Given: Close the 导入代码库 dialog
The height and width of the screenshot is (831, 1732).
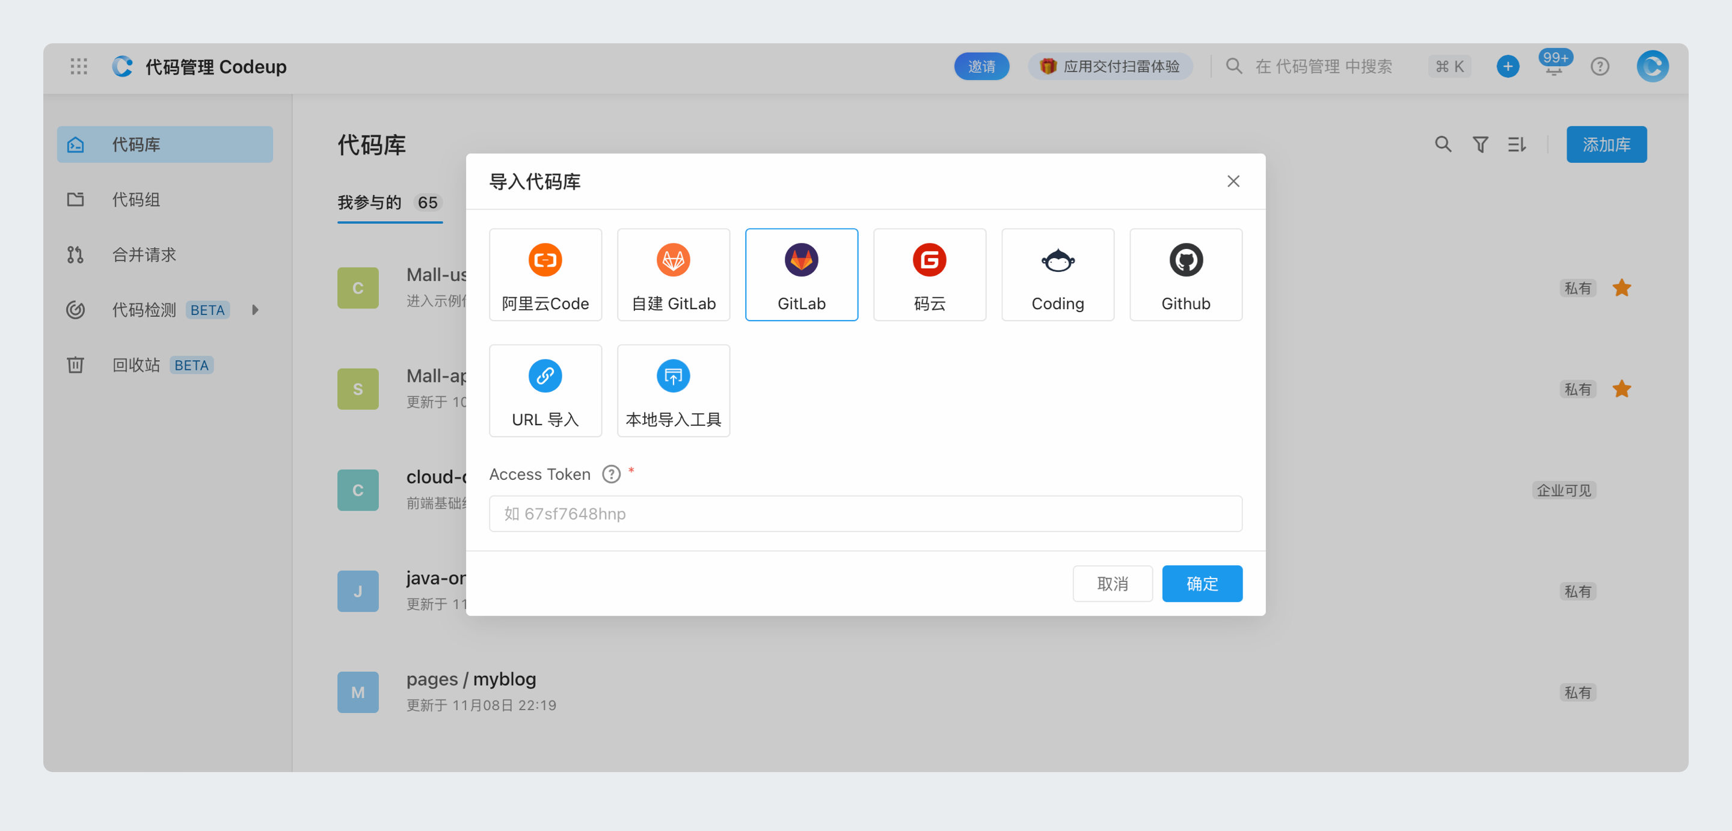Looking at the screenshot, I should tap(1232, 181).
